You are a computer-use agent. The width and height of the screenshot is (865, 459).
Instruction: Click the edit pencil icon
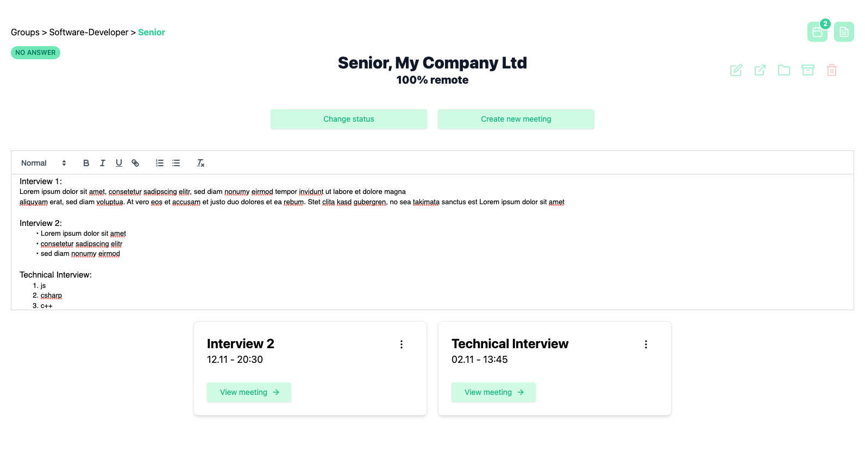pos(736,70)
